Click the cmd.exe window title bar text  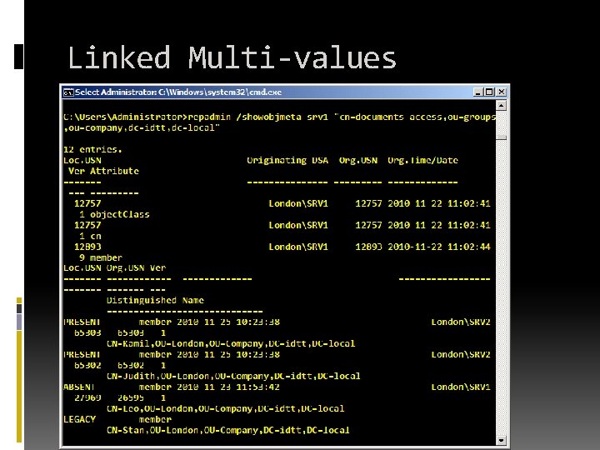(x=178, y=92)
